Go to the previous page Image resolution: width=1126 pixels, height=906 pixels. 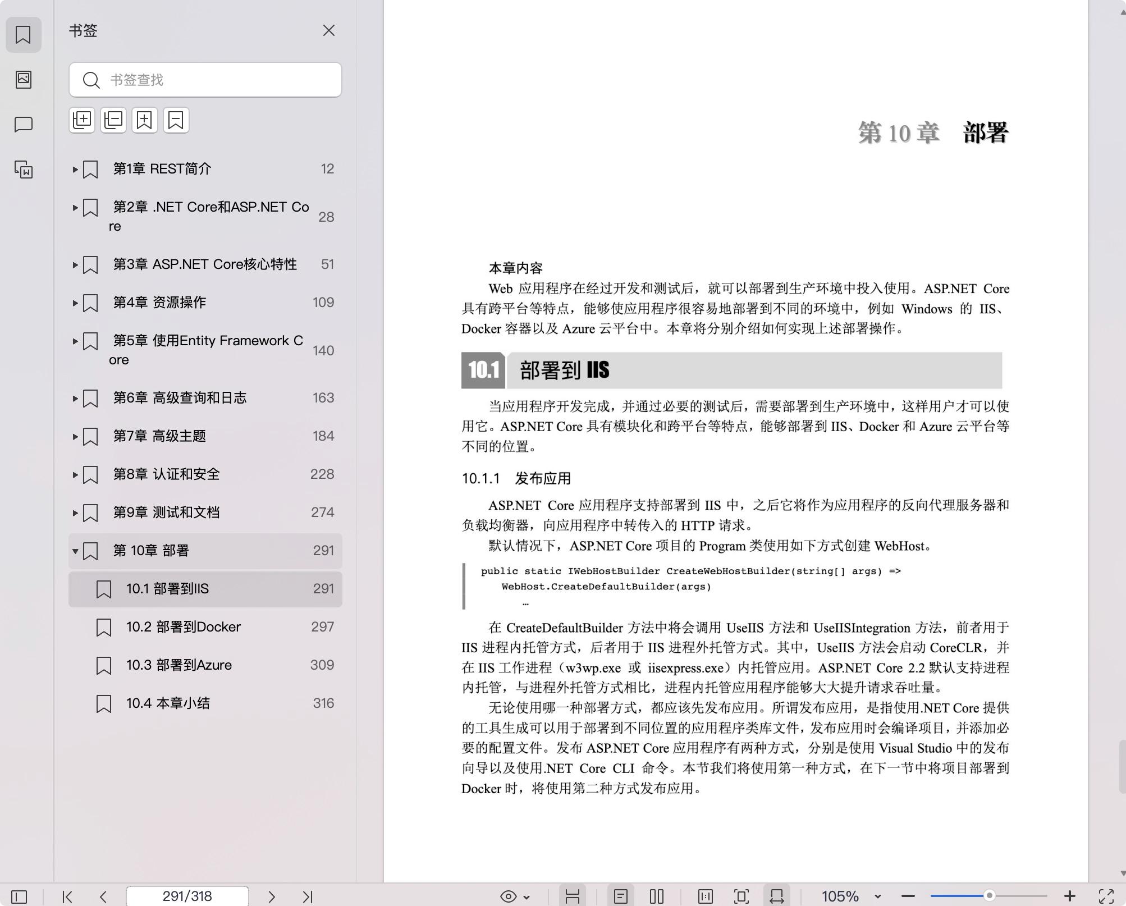tap(103, 896)
